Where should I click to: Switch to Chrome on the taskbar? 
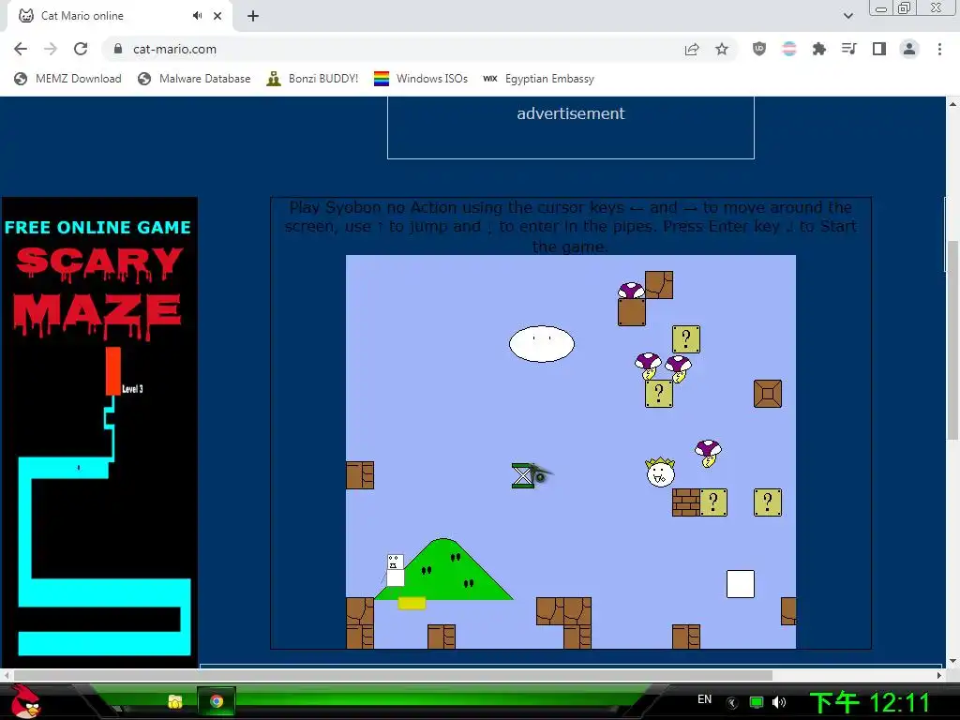pos(217,701)
